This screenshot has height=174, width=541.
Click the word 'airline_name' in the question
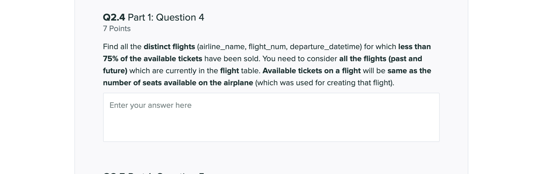[x=222, y=47]
